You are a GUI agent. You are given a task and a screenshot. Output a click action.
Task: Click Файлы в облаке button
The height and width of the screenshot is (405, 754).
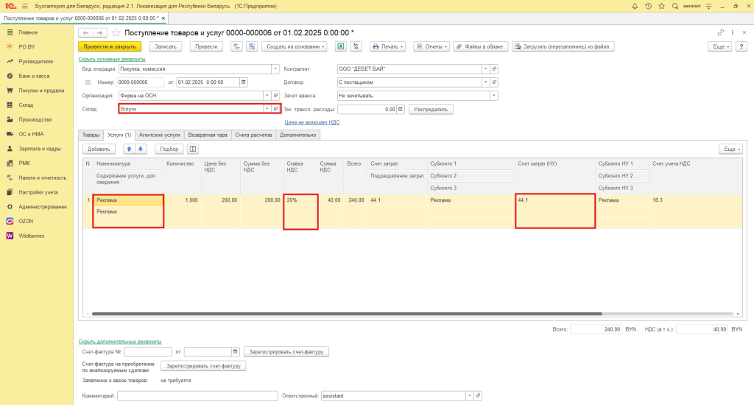480,46
